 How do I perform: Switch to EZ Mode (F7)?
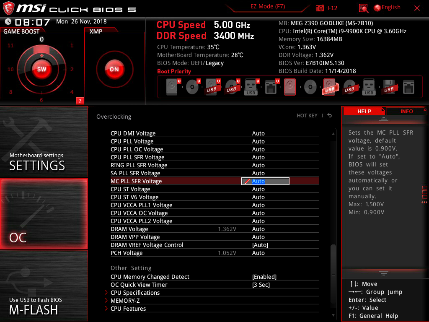tap(268, 7)
